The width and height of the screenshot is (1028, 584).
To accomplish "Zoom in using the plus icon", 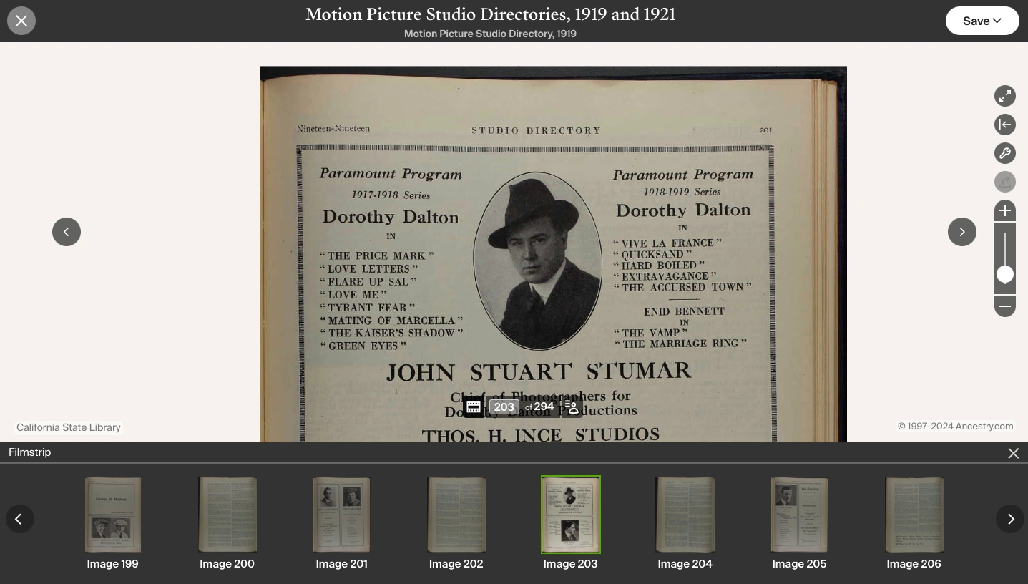I will tap(1004, 210).
